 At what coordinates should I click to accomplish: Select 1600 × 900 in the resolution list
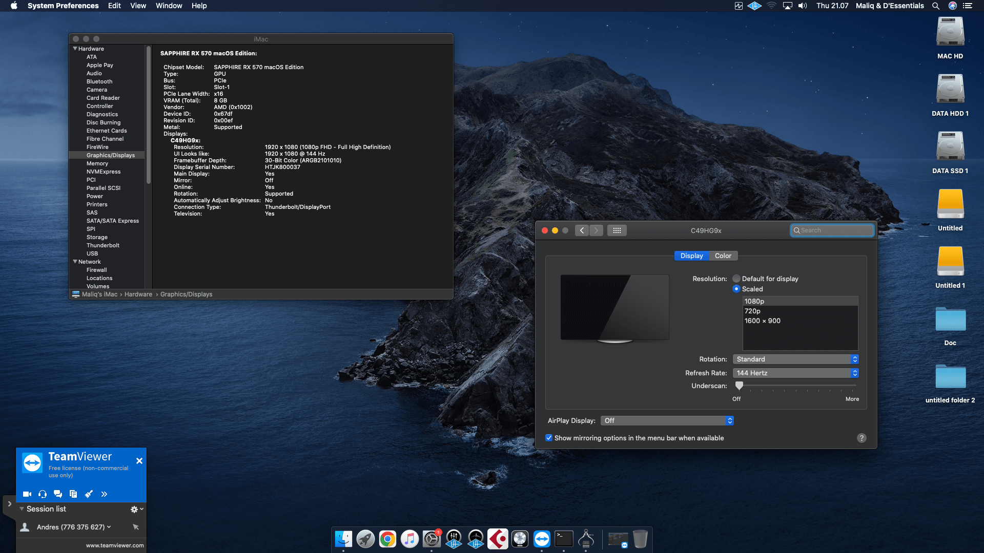pos(762,321)
